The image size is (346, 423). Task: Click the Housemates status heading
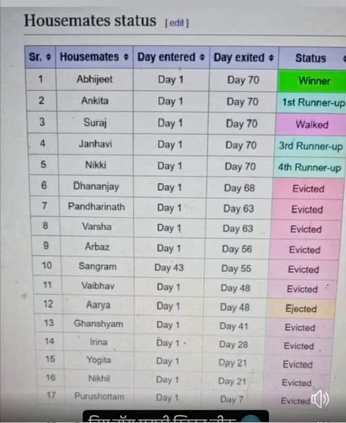coord(90,20)
